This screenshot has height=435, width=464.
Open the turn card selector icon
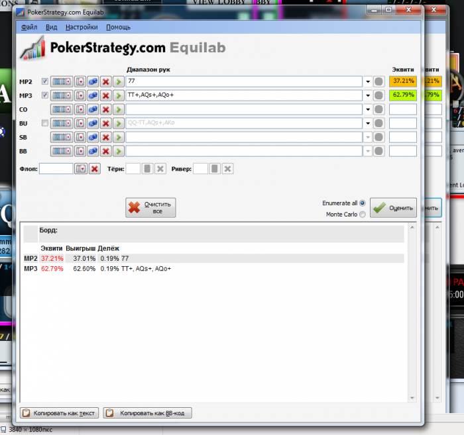pos(147,169)
